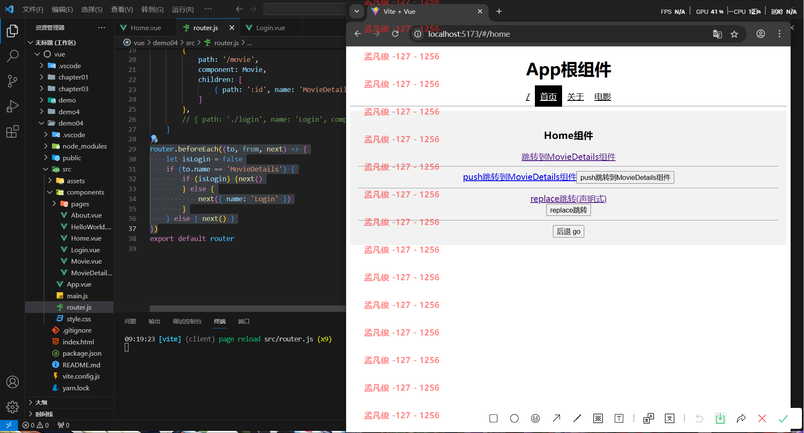Switch to the Login.vue editor tab
This screenshot has height=433, width=804.
[270, 28]
